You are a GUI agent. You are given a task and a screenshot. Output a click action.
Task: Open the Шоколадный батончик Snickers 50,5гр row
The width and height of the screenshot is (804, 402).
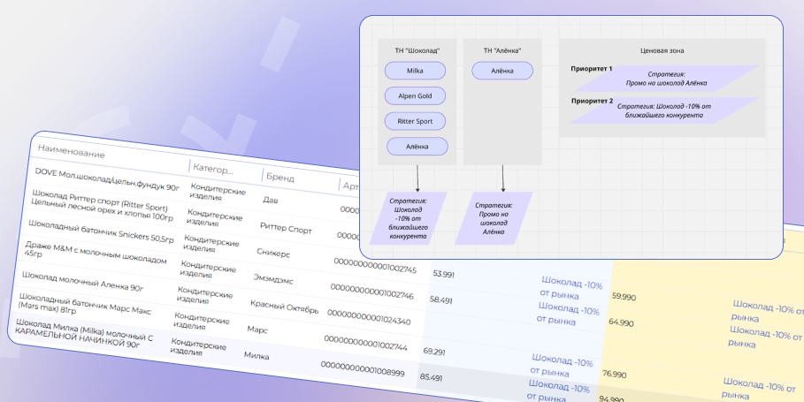tap(98, 232)
